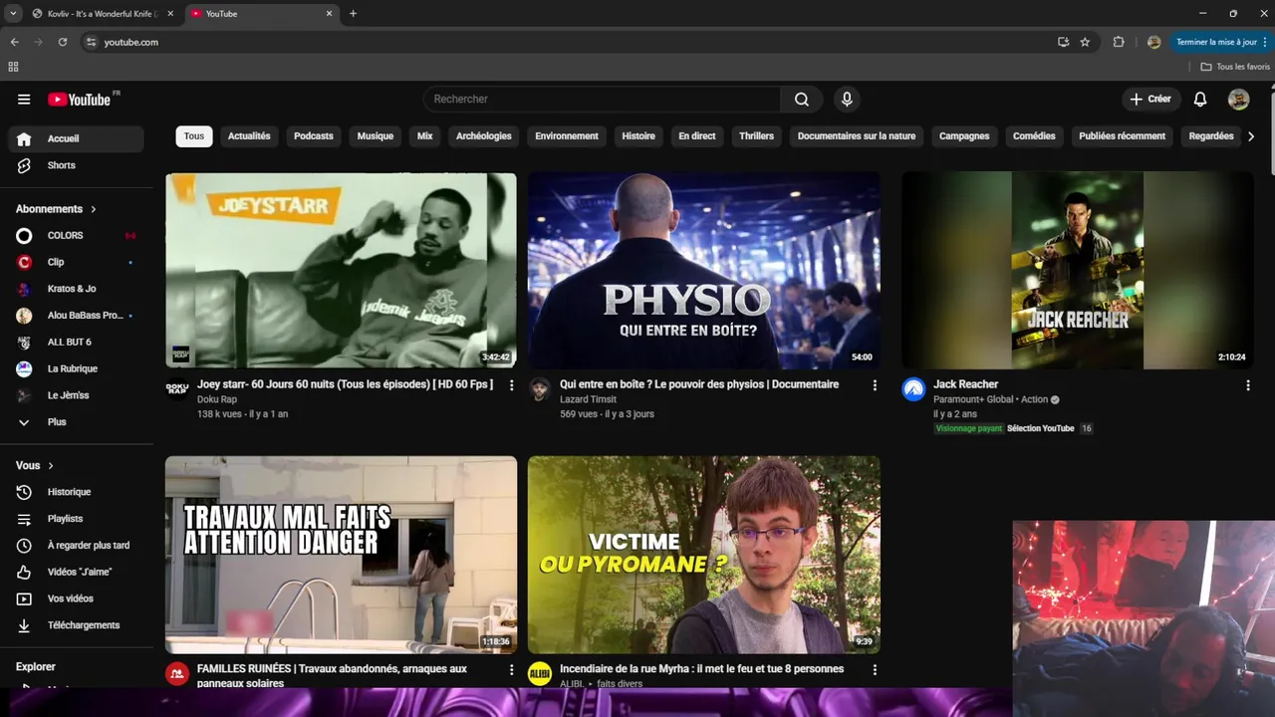This screenshot has height=717, width=1275.
Task: Open the PHYSIO documentary thumbnail
Action: (x=704, y=270)
